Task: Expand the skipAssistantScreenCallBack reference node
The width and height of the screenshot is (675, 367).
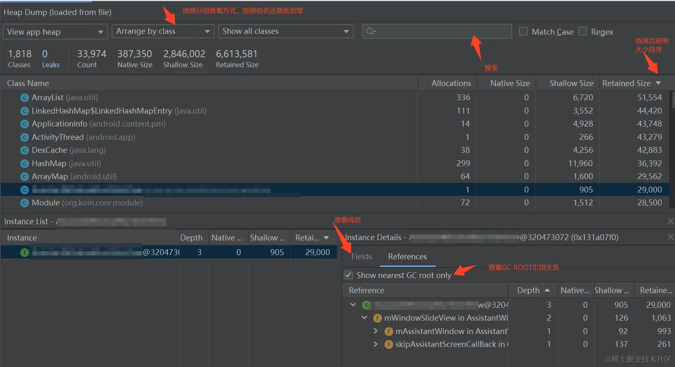Action: [376, 344]
